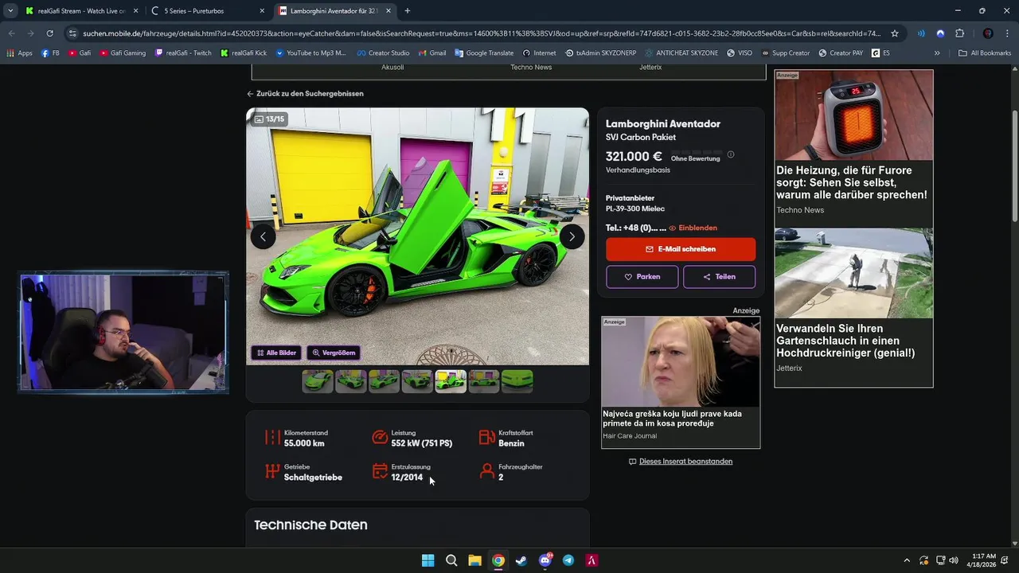This screenshot has width=1019, height=573.
Task: Open Discord from the taskbar
Action: pyautogui.click(x=545, y=560)
